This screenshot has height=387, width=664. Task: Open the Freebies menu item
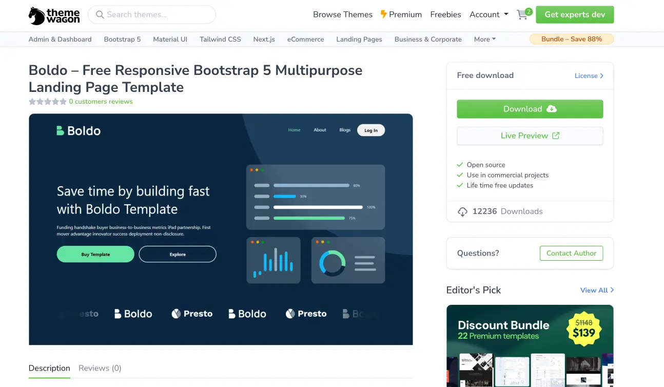coord(445,14)
